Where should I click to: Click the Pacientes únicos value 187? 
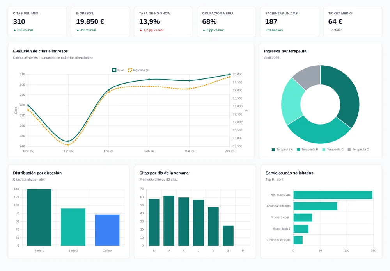(x=271, y=21)
